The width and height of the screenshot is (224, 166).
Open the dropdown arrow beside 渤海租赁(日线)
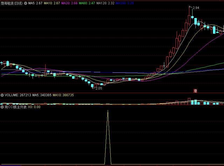click(26, 3)
